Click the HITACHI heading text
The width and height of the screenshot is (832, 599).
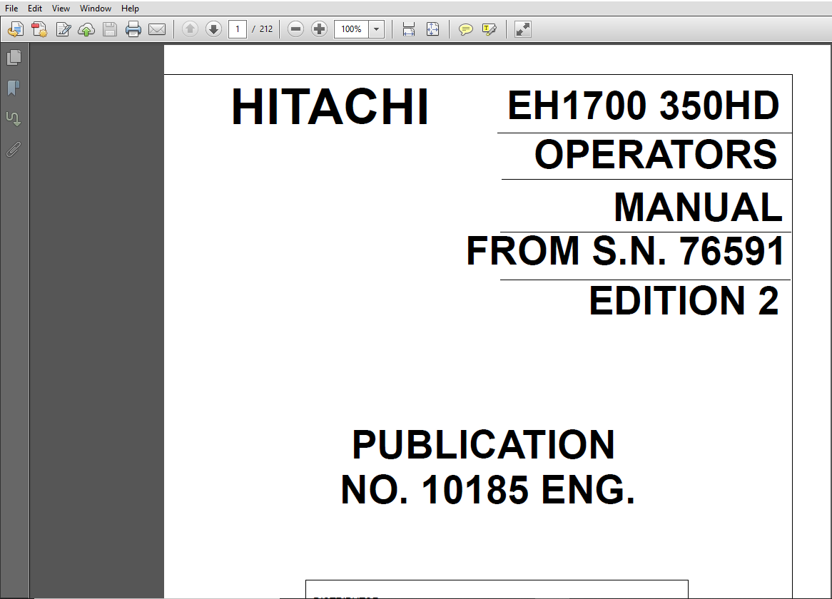point(330,107)
